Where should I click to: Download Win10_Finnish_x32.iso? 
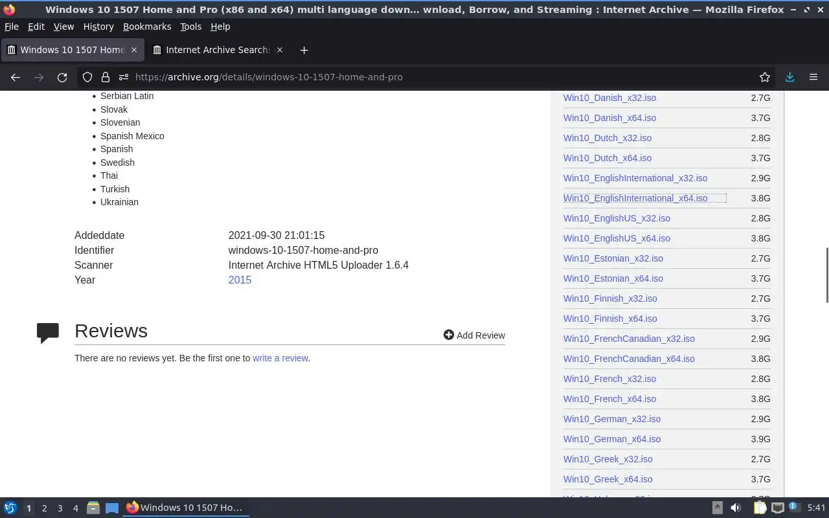point(610,298)
